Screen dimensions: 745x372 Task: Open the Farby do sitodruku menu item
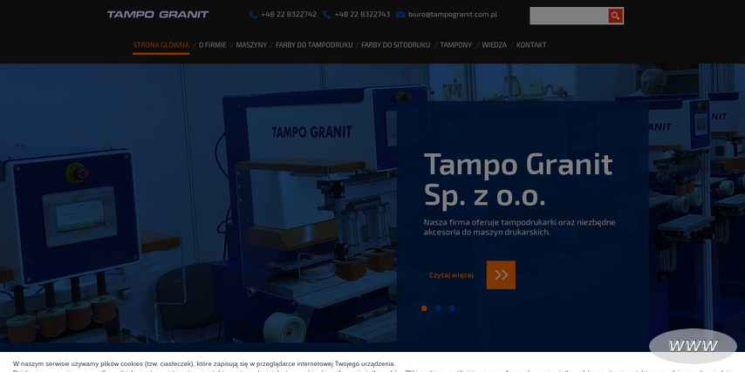pyautogui.click(x=396, y=45)
